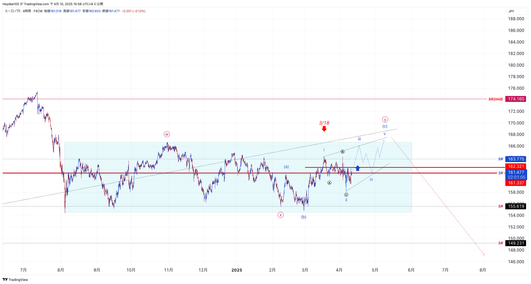The width and height of the screenshot is (531, 284).
Task: Select the circled x wave label
Action: tap(281, 215)
